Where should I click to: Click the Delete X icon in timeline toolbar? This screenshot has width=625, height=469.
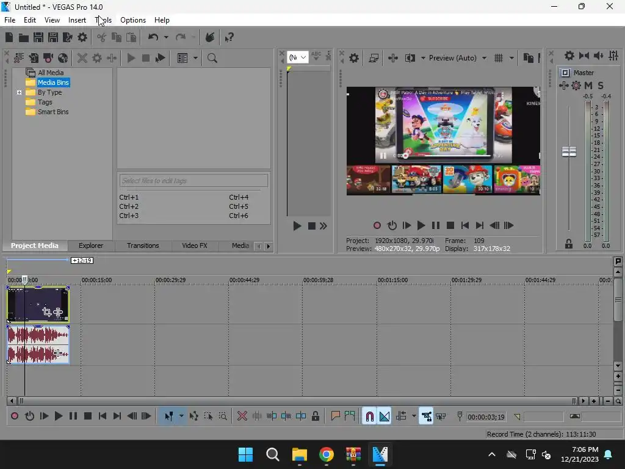pos(242,416)
